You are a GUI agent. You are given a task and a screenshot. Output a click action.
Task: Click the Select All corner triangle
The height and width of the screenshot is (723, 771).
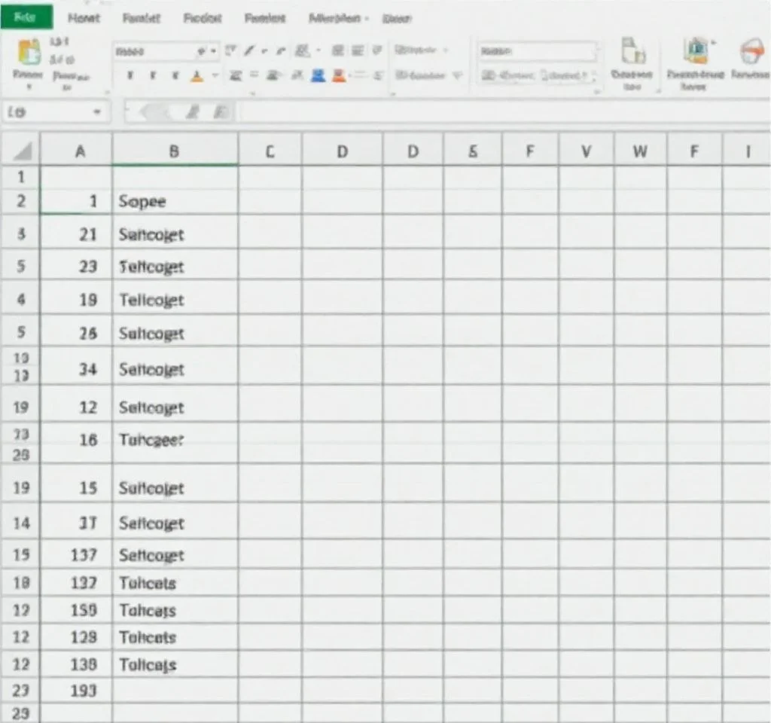click(23, 151)
